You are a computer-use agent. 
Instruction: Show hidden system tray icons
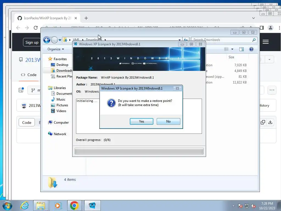(233, 206)
